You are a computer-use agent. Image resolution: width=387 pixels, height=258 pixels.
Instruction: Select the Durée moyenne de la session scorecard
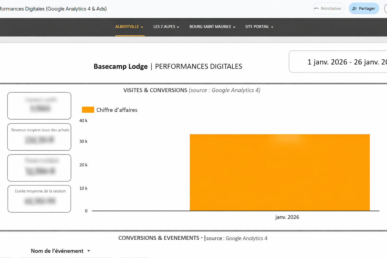point(39,199)
